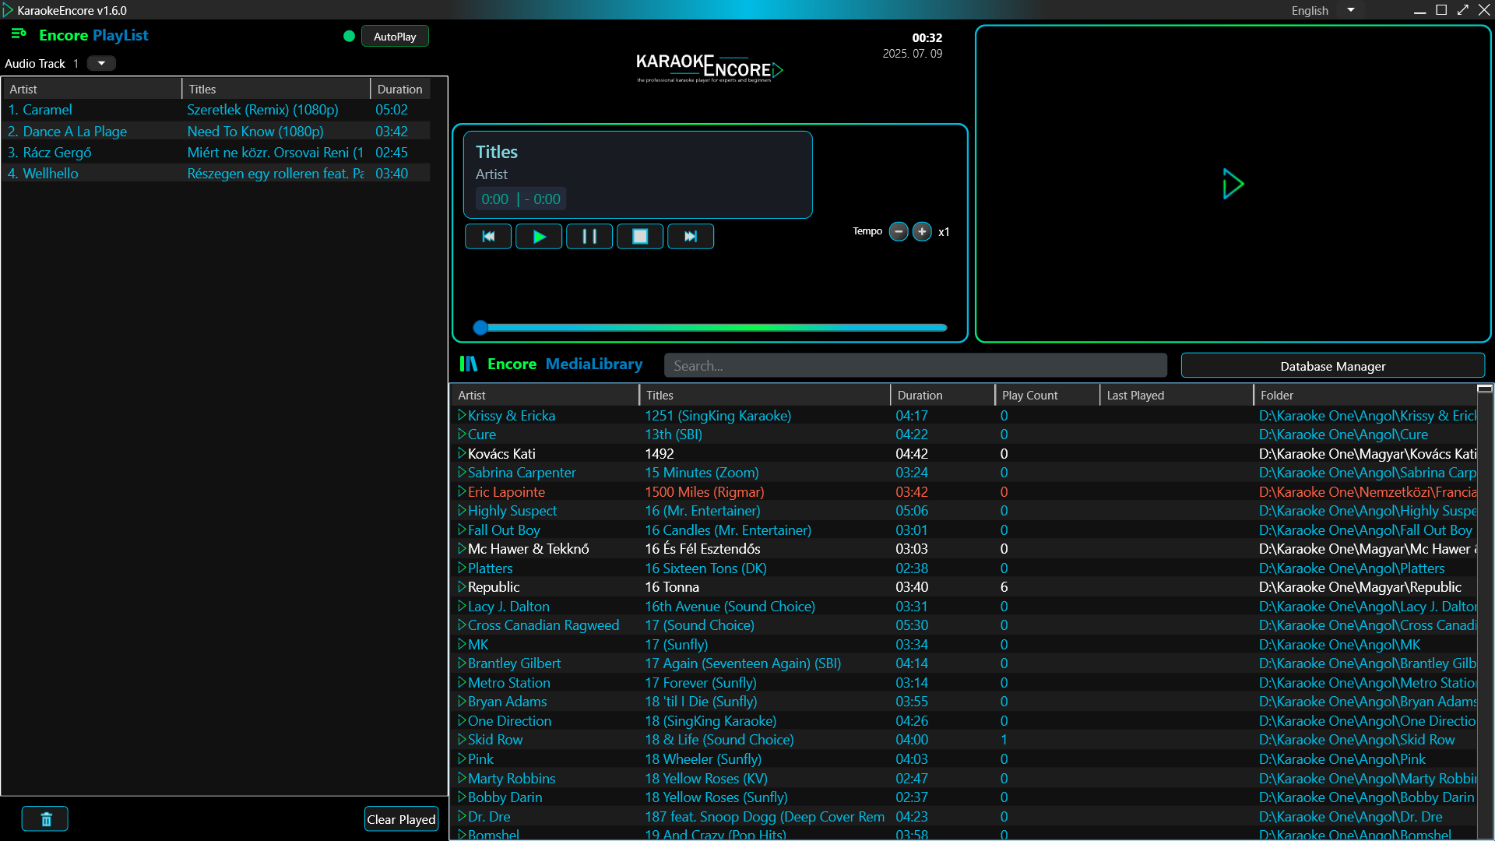Click the playback progress slider handle
This screenshot has width=1495, height=841.
coord(480,328)
